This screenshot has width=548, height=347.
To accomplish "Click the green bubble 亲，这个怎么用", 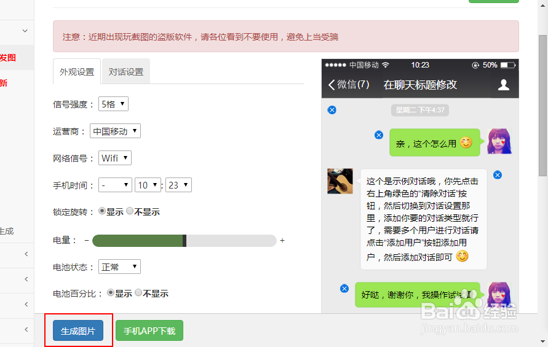I will tap(435, 142).
